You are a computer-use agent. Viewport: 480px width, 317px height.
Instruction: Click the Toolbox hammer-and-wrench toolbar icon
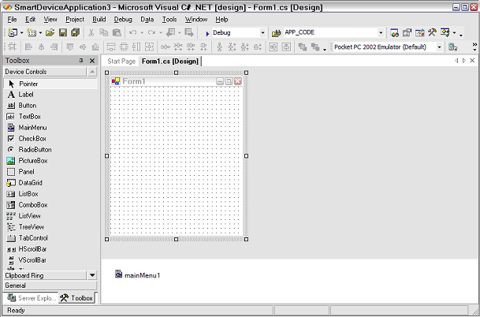[x=432, y=32]
